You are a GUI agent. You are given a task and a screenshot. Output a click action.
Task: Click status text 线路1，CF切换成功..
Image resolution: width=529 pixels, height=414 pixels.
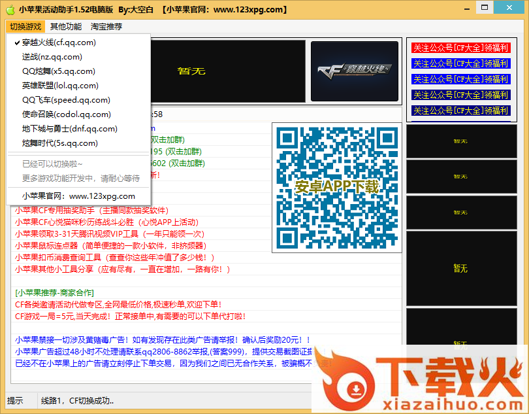click(77, 401)
